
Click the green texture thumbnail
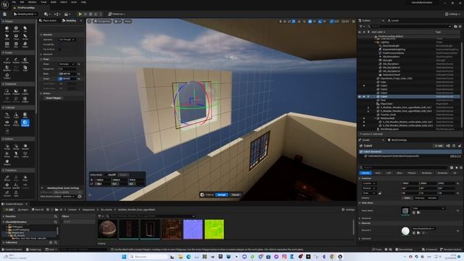pyautogui.click(x=215, y=229)
